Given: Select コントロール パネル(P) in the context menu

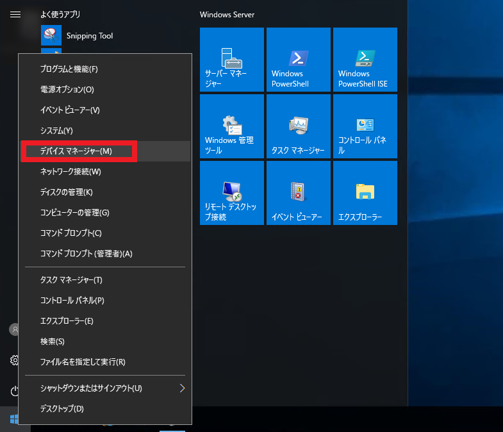Looking at the screenshot, I should pos(105,301).
